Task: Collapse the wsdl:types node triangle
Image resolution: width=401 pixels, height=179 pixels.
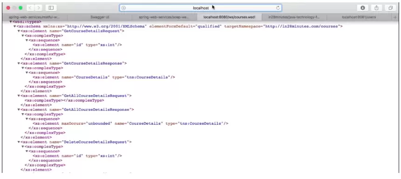Action: tap(11, 22)
